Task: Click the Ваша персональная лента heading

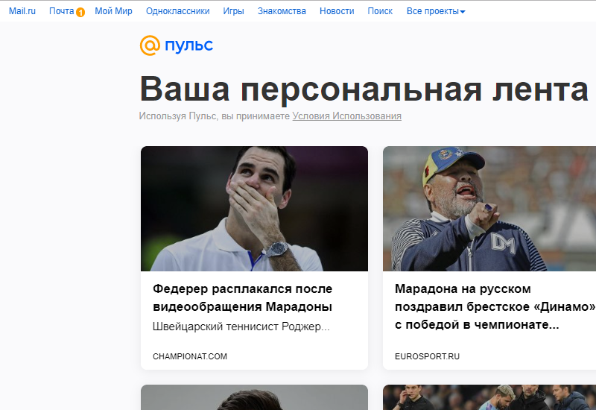Action: pyautogui.click(x=364, y=89)
